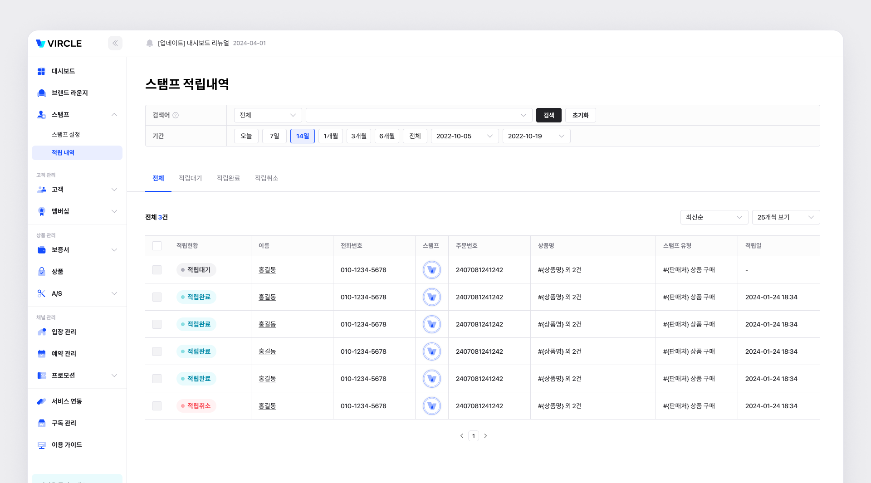Click the 보증서 wallet icon
Viewport: 871px width, 483px height.
(x=41, y=250)
